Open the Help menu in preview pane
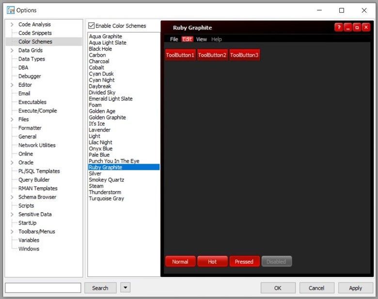 click(x=217, y=39)
